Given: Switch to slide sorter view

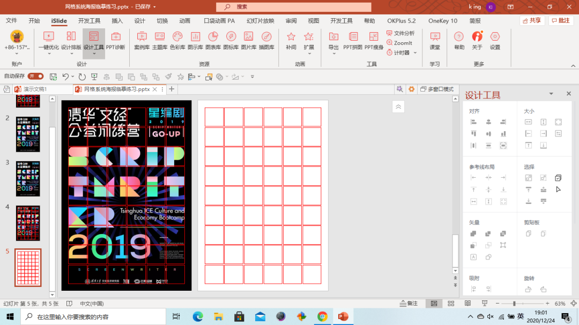Looking at the screenshot, I should tap(451, 304).
